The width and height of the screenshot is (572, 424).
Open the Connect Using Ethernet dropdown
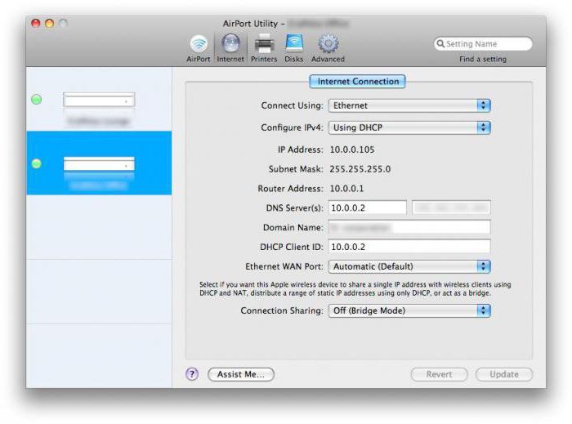point(409,105)
